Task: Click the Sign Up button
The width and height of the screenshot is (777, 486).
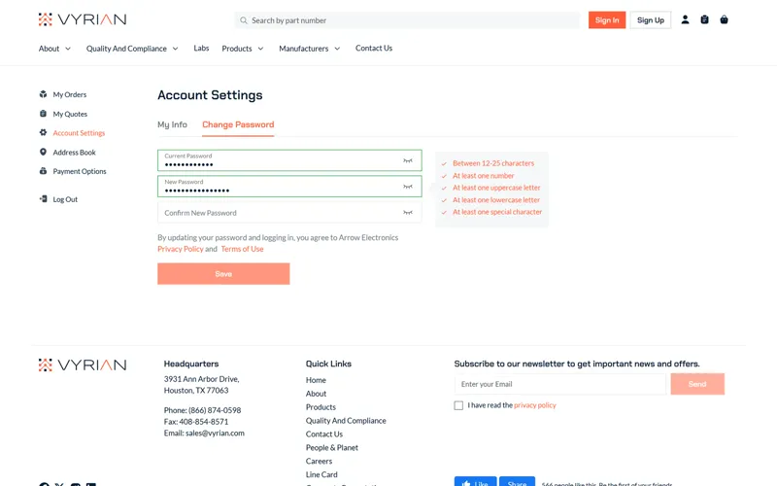Action: pyautogui.click(x=651, y=19)
